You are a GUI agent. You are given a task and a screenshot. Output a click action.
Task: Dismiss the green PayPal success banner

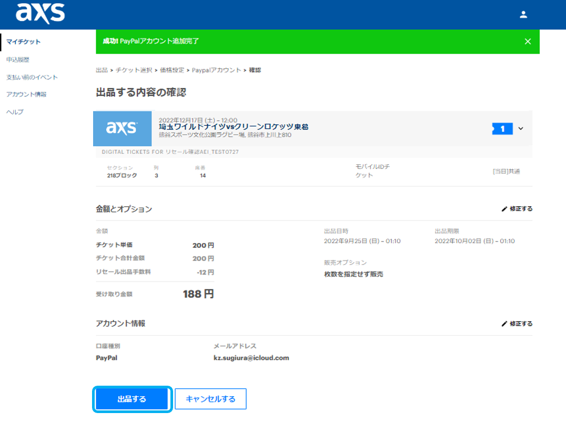pos(528,42)
